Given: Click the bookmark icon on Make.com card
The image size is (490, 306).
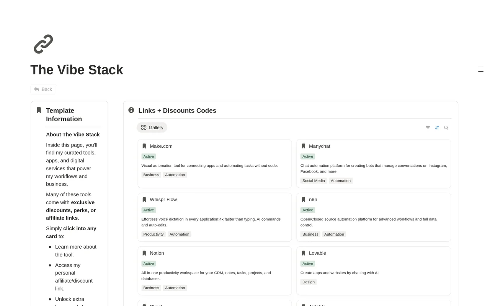Looking at the screenshot, I should pos(144,146).
